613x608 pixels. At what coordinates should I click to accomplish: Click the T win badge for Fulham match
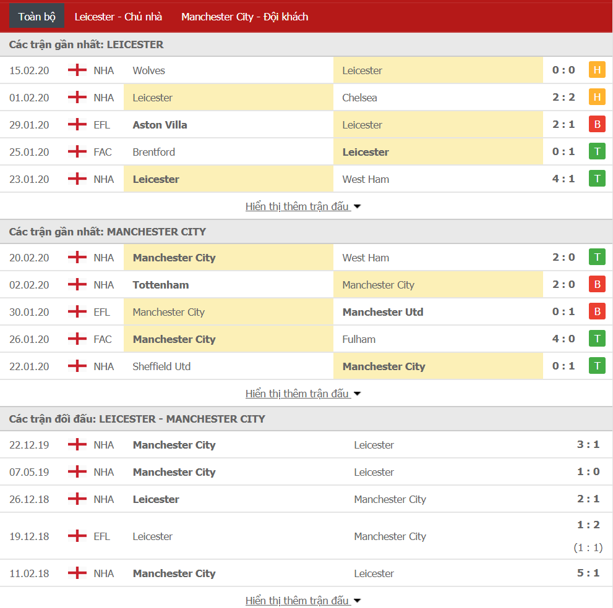(x=597, y=339)
